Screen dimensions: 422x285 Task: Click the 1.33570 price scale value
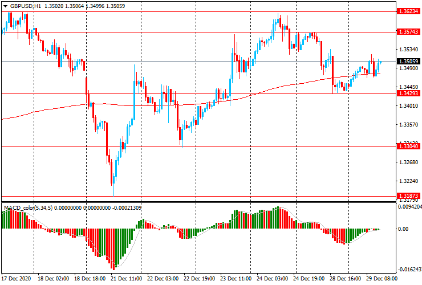pos(409,125)
